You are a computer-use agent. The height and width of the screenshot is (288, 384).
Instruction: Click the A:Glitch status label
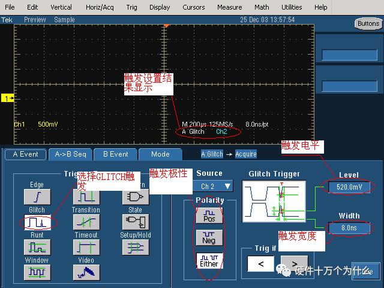click(212, 154)
